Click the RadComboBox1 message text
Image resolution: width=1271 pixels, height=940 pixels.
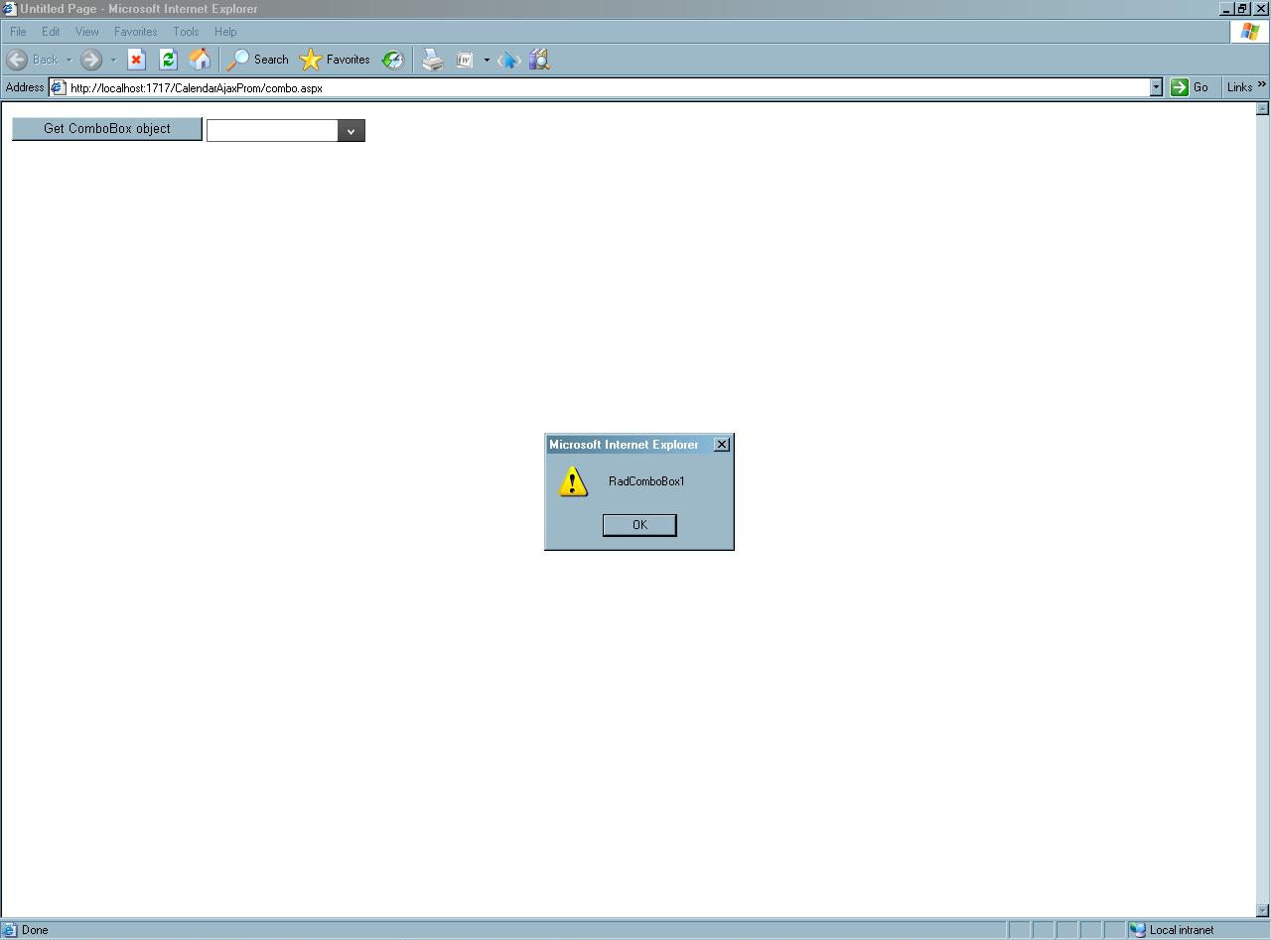click(646, 481)
